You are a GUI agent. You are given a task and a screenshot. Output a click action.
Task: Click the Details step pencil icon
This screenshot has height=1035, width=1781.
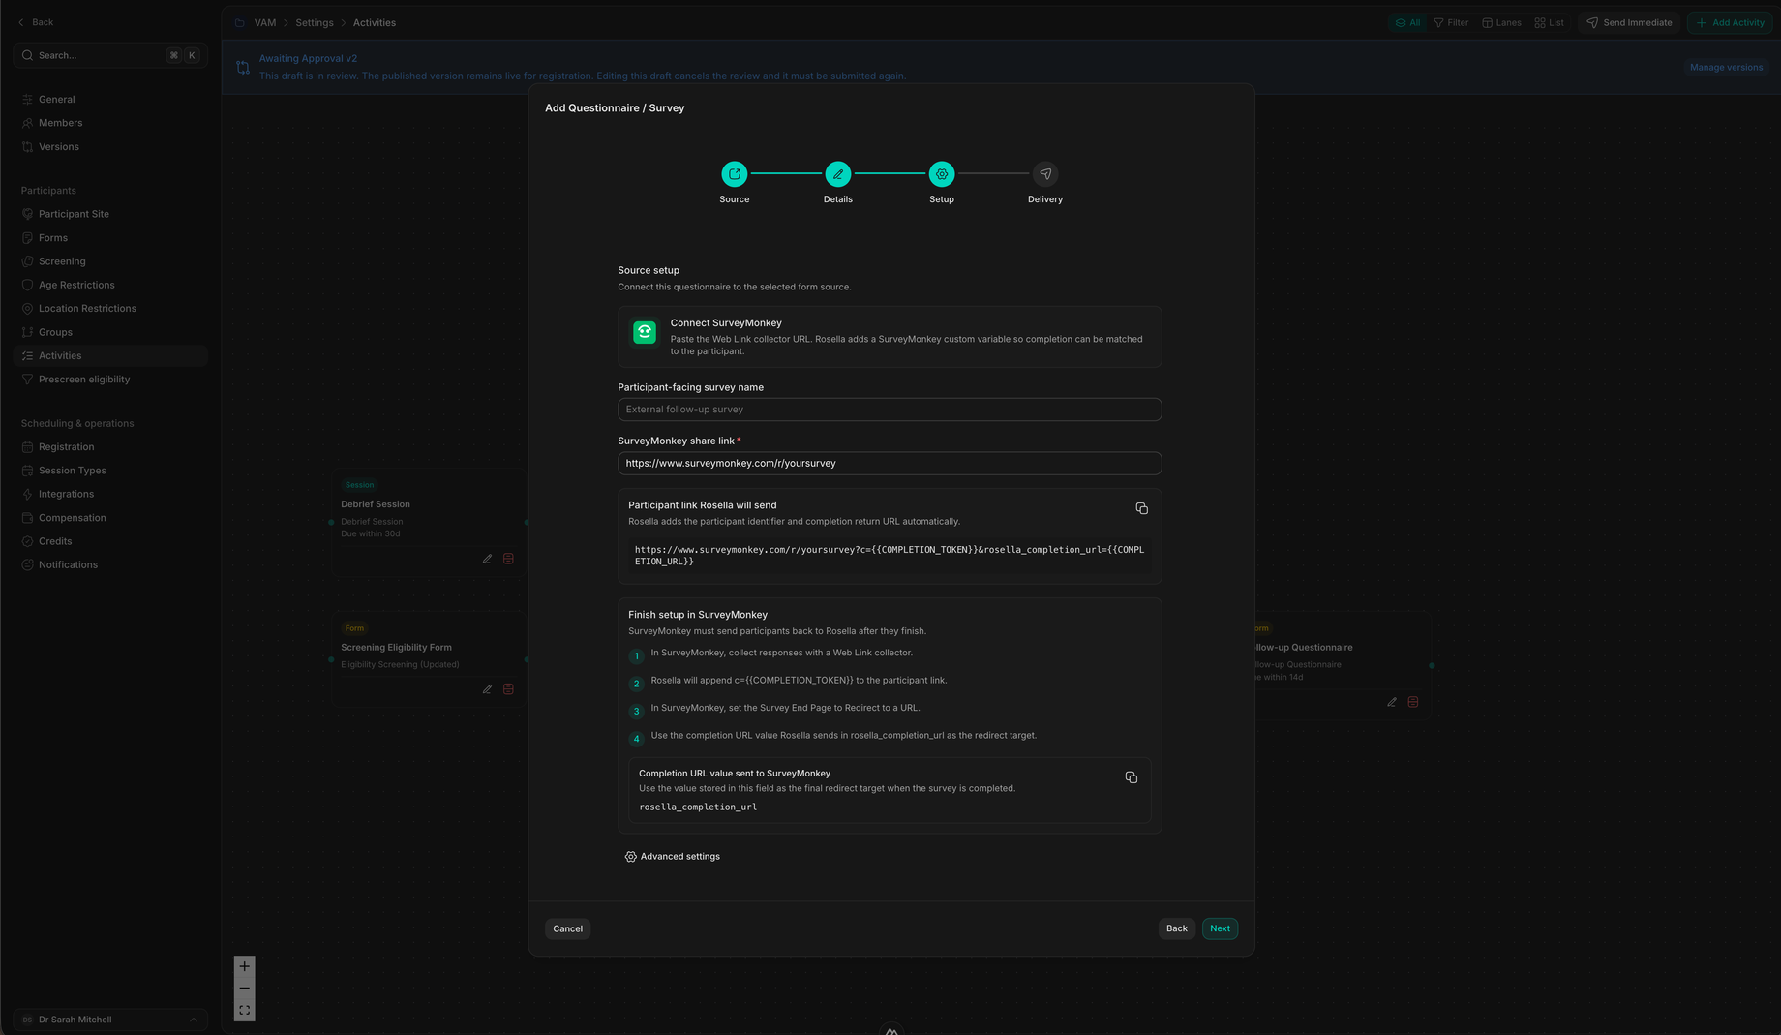(838, 174)
